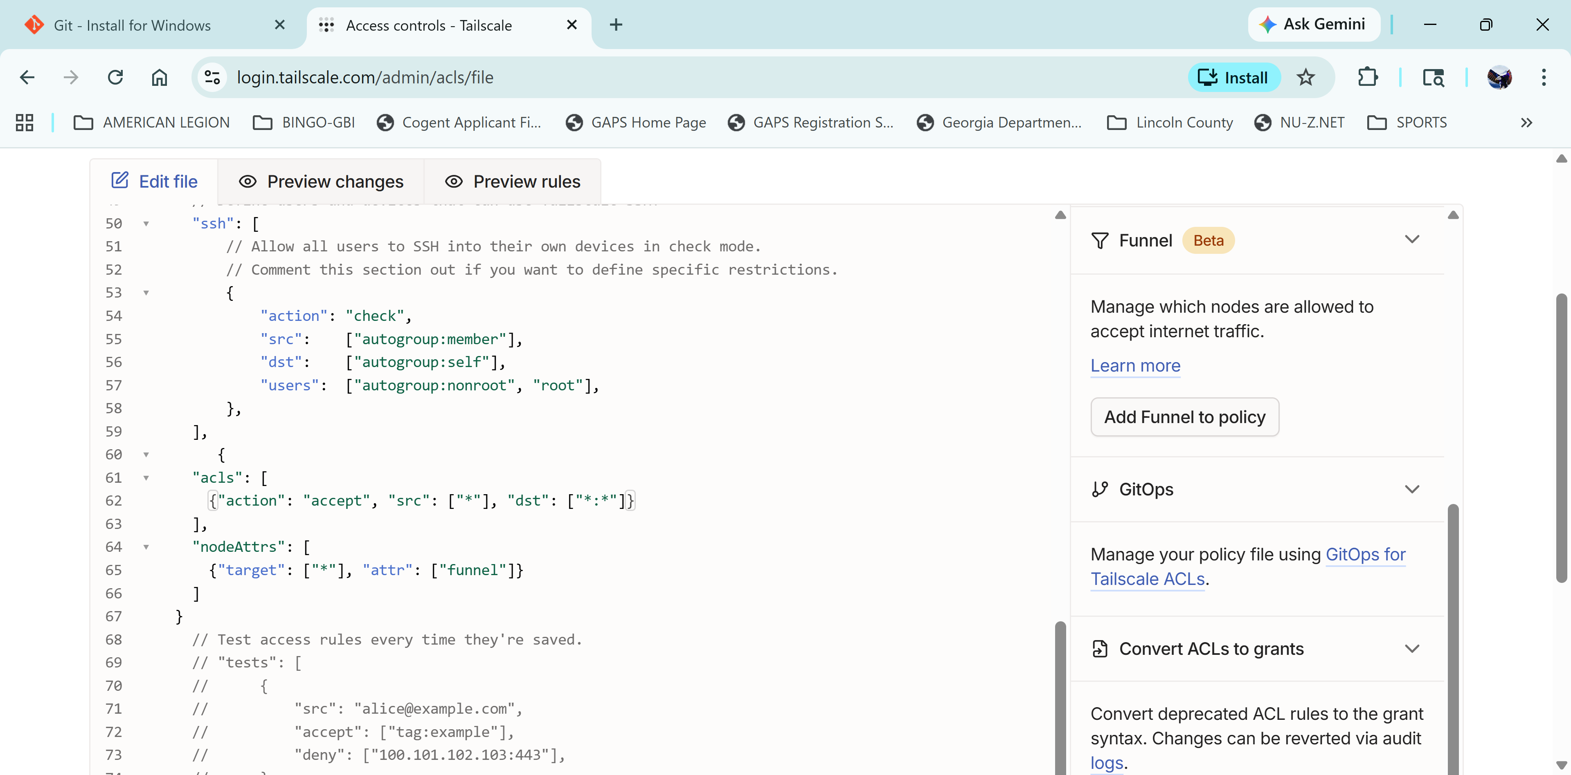Place cursor on "check" in line 54
This screenshot has width=1571, height=775.
tap(374, 316)
